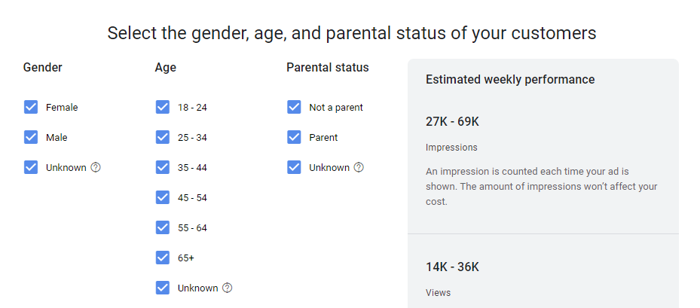
Task: Uncheck the 65+ age checkbox
Action: (163, 258)
